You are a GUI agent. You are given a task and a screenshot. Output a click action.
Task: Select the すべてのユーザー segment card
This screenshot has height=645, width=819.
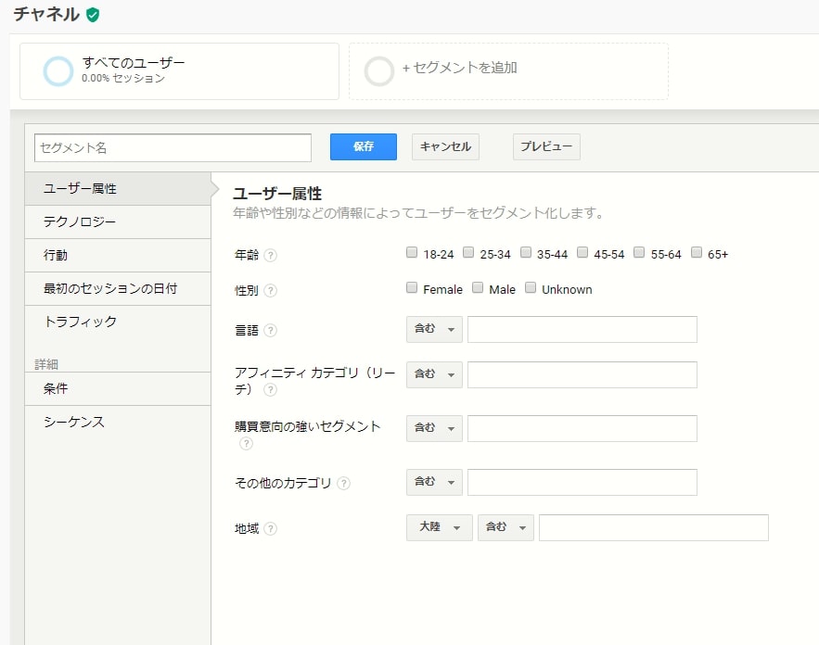coord(180,71)
